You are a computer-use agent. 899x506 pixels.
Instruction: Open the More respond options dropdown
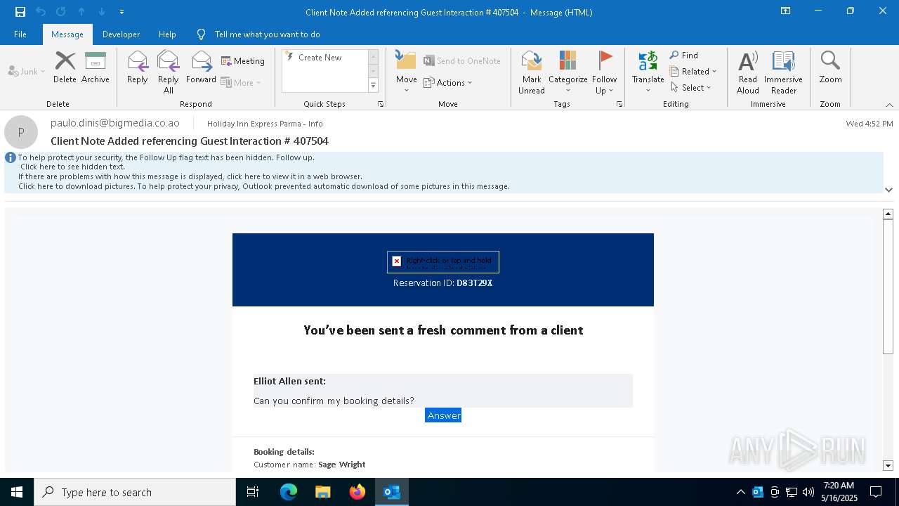[241, 82]
